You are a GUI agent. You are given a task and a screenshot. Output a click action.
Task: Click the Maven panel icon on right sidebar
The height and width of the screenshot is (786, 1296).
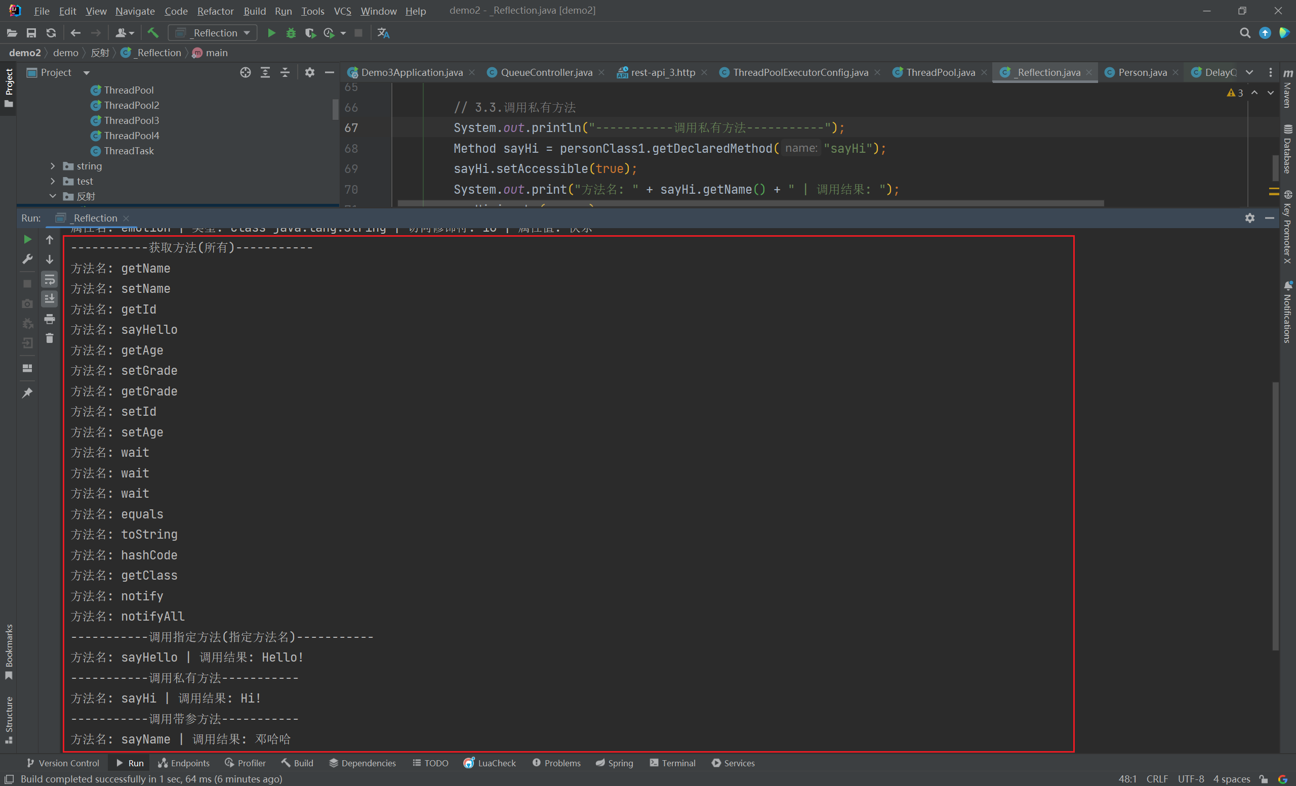click(x=1287, y=74)
